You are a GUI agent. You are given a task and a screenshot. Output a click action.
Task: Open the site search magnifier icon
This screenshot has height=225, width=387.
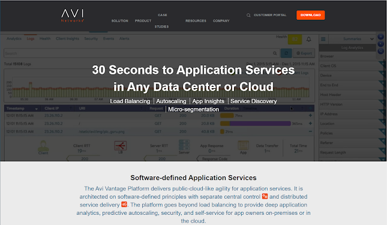[248, 15]
